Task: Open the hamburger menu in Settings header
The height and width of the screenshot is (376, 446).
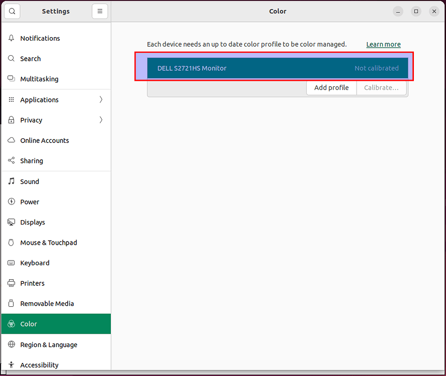Action: click(x=100, y=11)
